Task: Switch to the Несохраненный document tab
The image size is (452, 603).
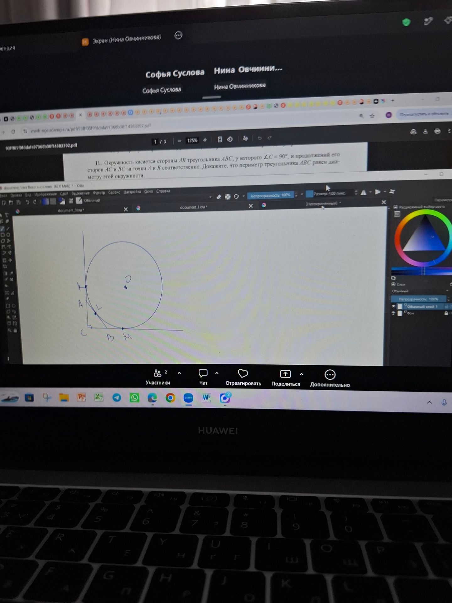Action: (323, 204)
